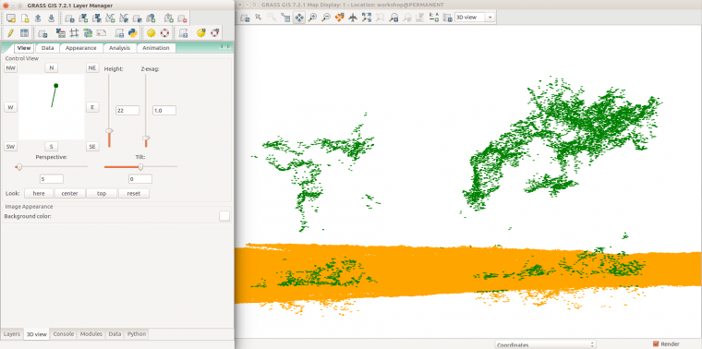Open the Python scripting icon
Image resolution: width=702 pixels, height=349 pixels.
132,32
